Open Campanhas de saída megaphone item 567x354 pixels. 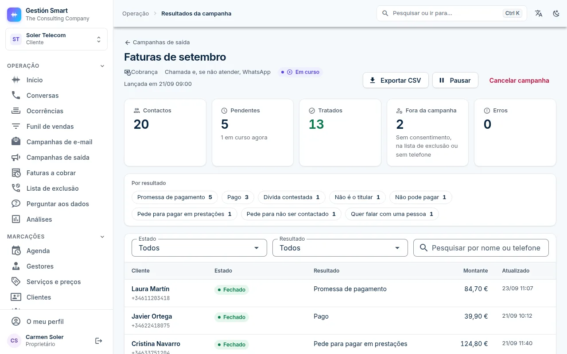[57, 158]
